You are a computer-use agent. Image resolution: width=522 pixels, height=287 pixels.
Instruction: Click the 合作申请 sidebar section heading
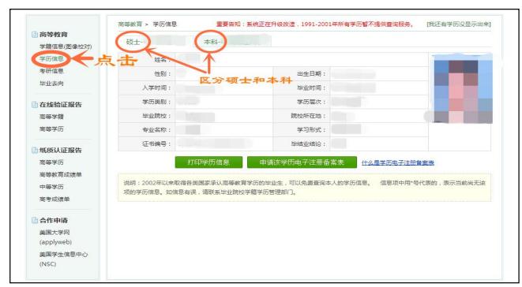[54, 220]
